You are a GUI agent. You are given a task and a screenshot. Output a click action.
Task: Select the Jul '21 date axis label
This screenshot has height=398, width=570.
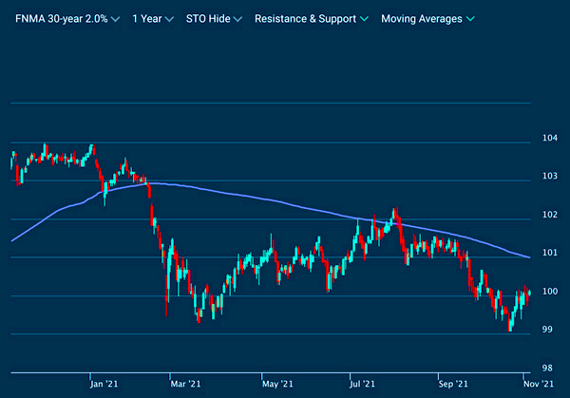click(x=361, y=384)
